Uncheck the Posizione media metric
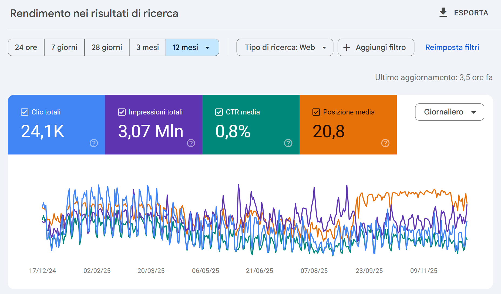This screenshot has width=501, height=294. coord(316,112)
